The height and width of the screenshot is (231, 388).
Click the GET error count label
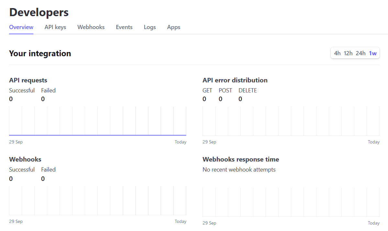[207, 90]
